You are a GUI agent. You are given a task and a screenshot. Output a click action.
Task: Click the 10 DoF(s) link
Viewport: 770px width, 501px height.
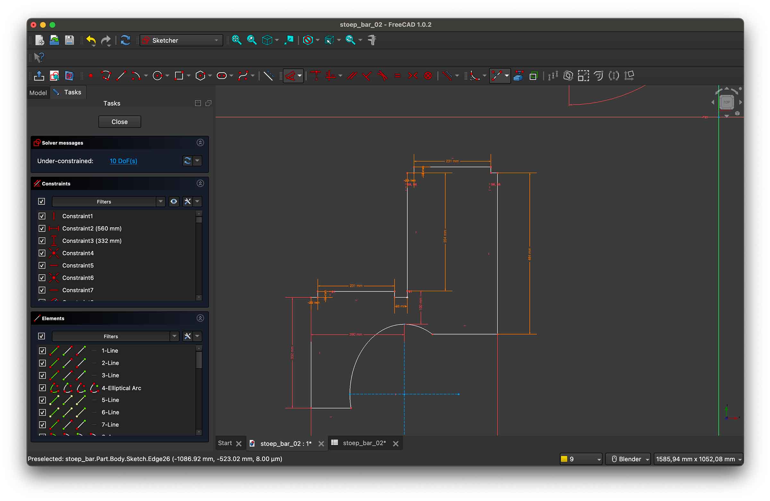point(123,161)
